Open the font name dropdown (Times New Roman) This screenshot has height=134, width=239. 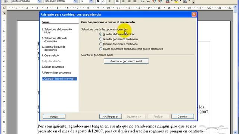click(75, 1)
